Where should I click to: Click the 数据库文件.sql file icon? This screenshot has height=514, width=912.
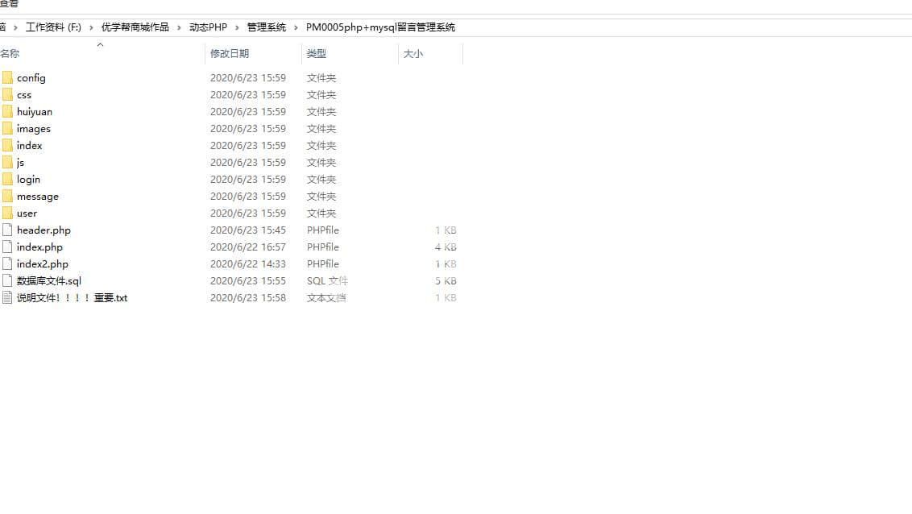7,281
